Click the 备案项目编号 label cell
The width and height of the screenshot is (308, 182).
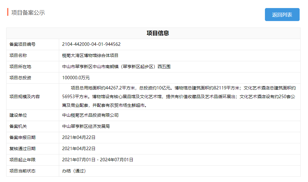tap(33, 44)
